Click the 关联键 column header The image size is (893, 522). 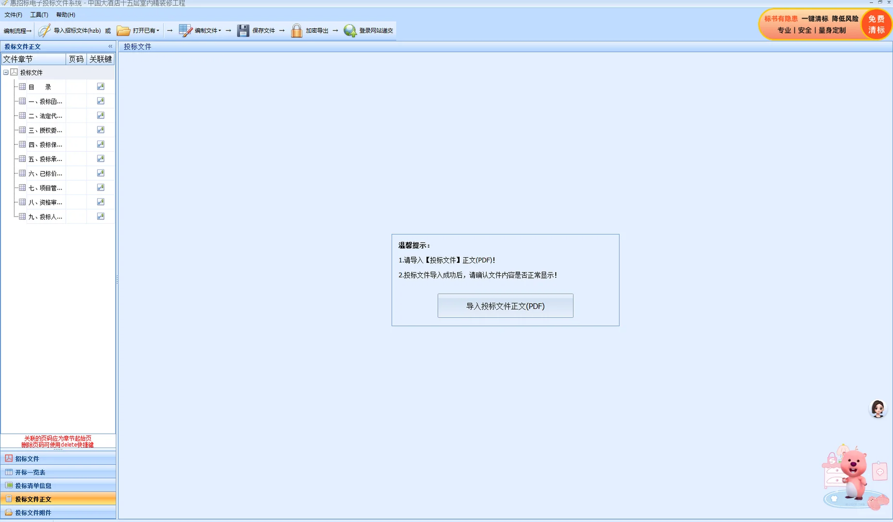[x=101, y=59]
